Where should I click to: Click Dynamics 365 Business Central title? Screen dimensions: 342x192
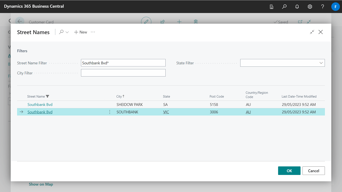click(34, 6)
